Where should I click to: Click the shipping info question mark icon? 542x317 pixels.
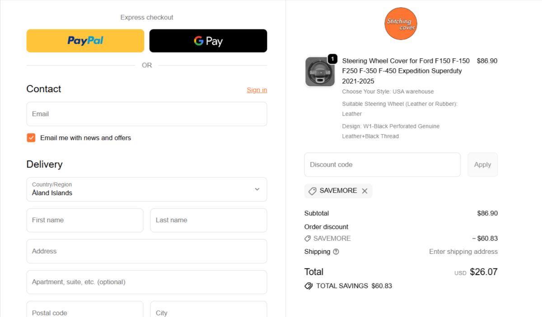coord(336,252)
